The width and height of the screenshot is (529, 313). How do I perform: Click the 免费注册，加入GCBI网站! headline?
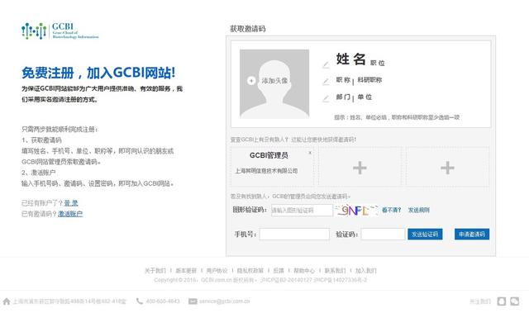98,73
